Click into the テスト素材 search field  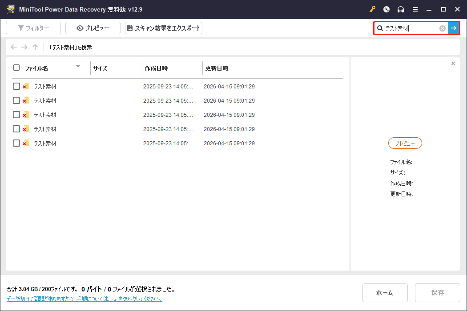coord(411,28)
